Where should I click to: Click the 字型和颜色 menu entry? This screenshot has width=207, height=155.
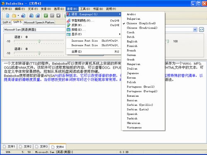point(94,21)
